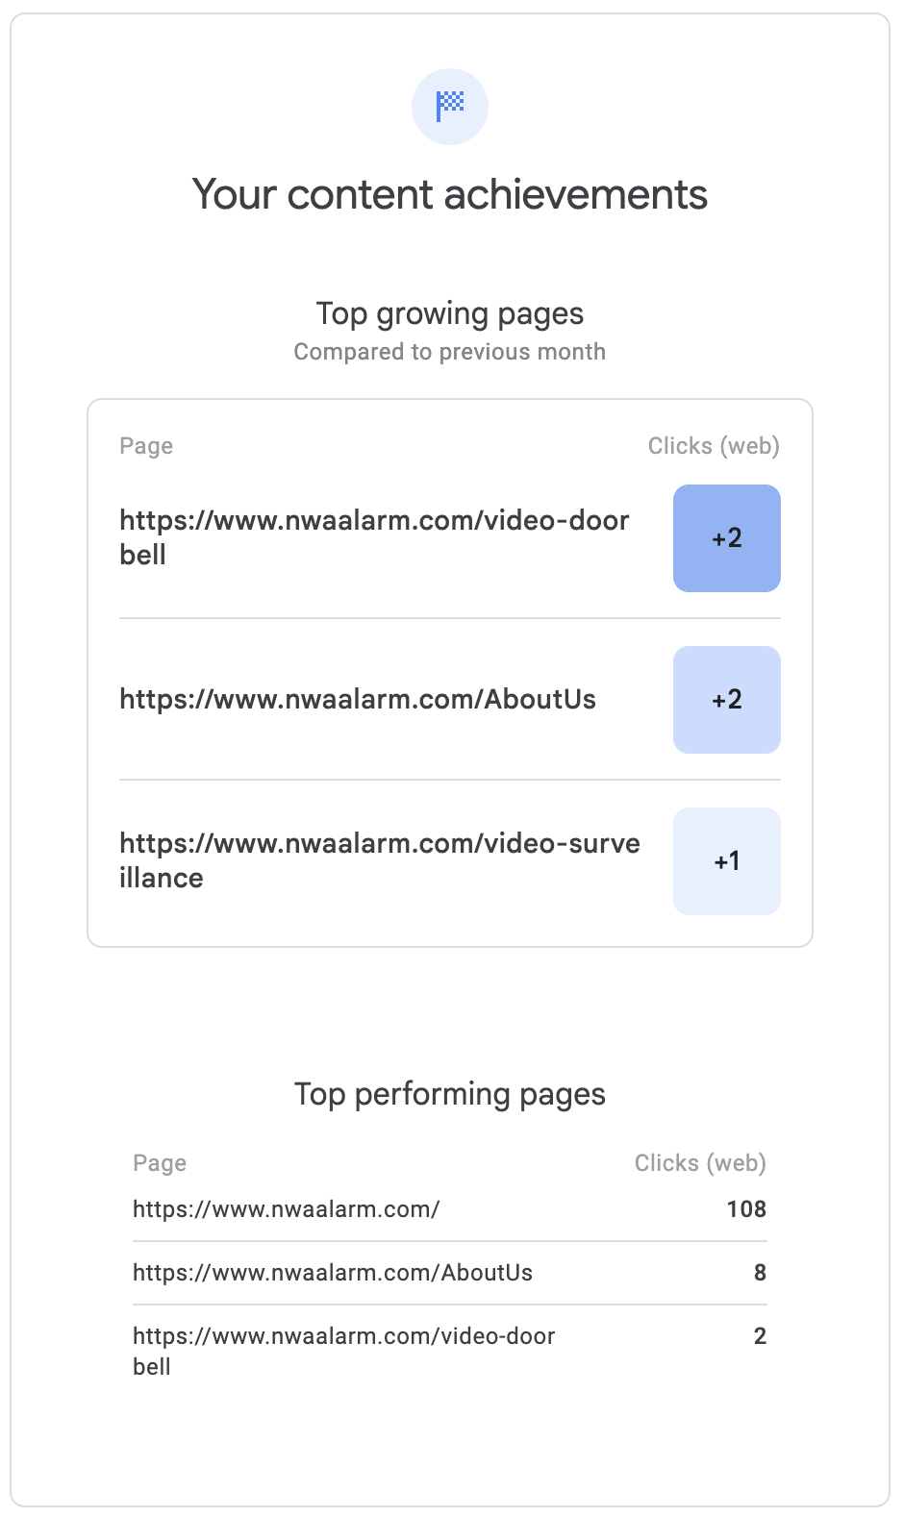Click the Clicks (web) header in growing pages
904x1517 pixels.
pyautogui.click(x=714, y=446)
